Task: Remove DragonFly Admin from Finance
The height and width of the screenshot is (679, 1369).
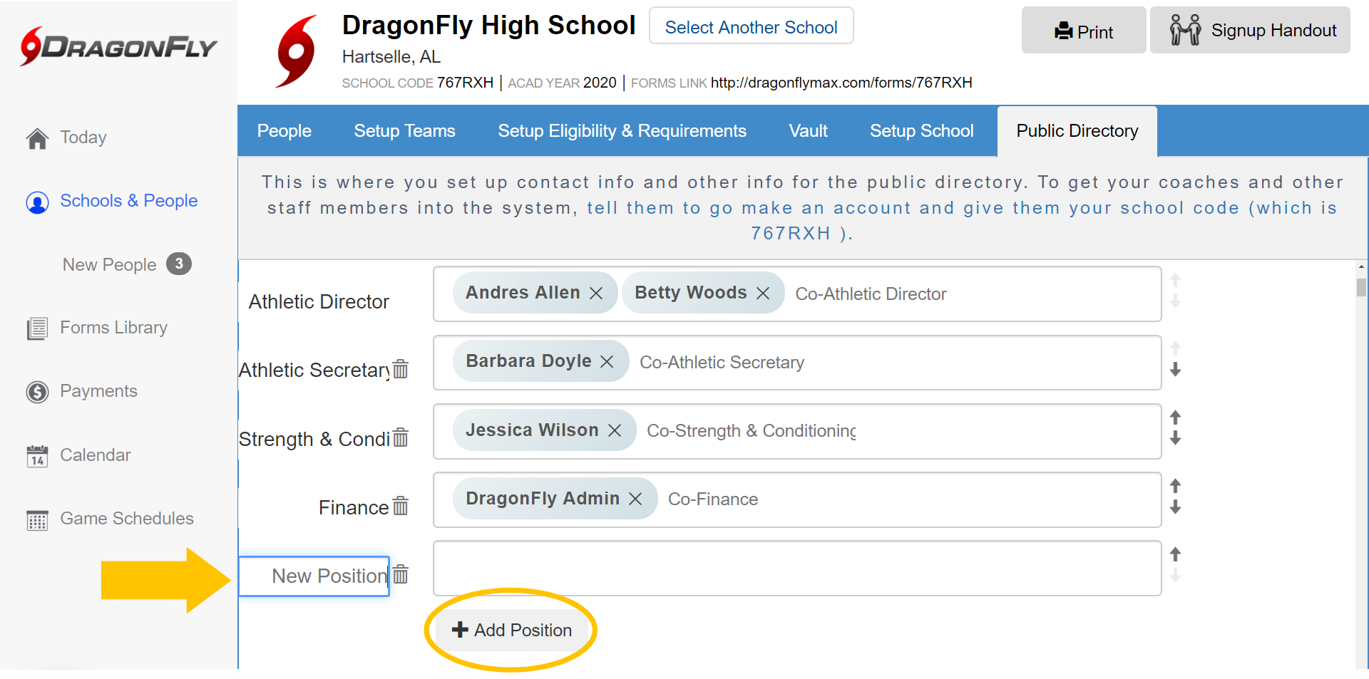Action: click(635, 499)
